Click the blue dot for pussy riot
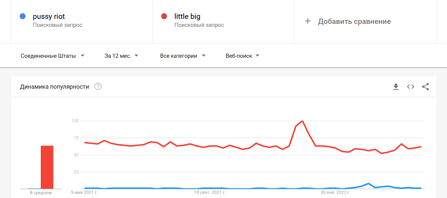The height and width of the screenshot is (198, 447). click(x=22, y=16)
